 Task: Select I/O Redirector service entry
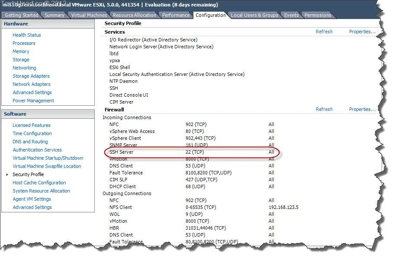click(x=154, y=40)
